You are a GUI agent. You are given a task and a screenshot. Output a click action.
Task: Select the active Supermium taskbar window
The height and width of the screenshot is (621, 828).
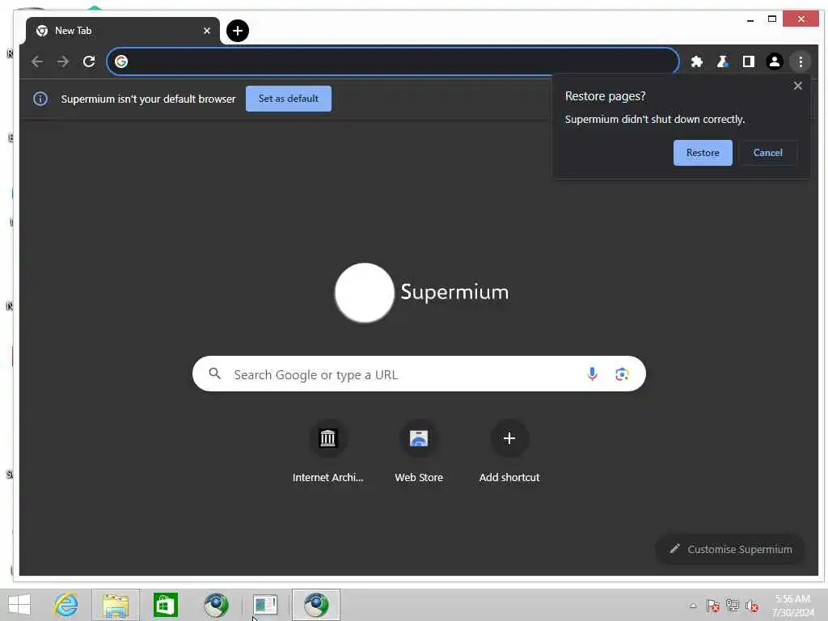coord(316,605)
